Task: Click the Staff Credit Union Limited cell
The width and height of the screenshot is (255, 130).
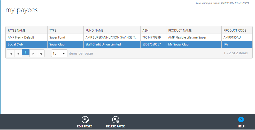Action: coord(112,44)
